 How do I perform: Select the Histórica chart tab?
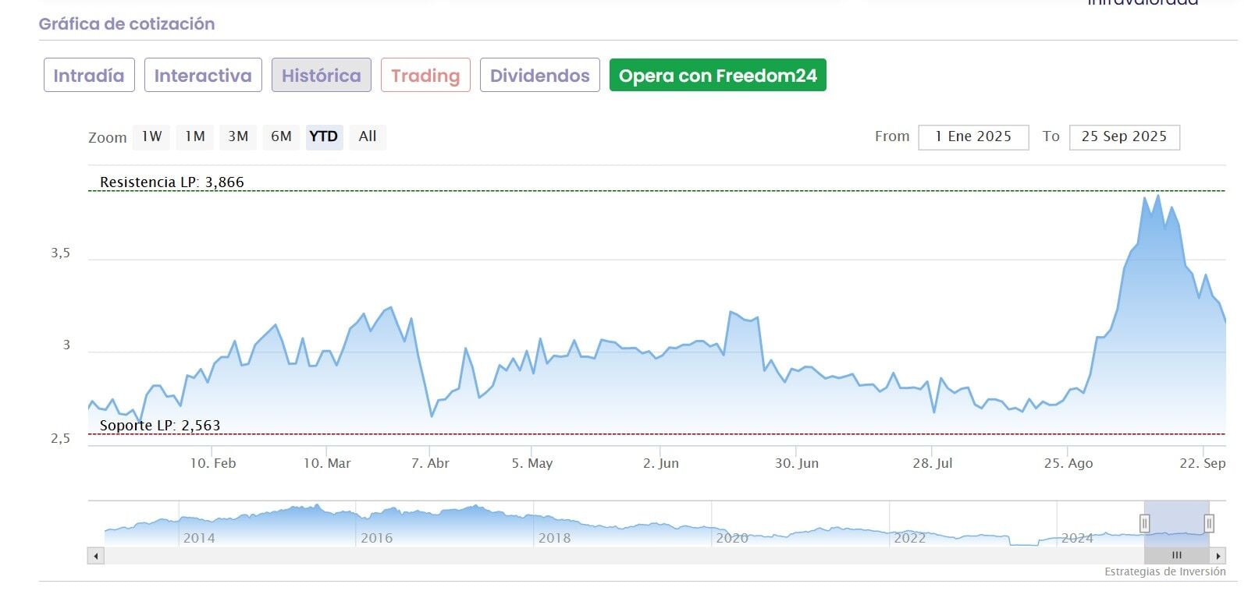pos(322,76)
